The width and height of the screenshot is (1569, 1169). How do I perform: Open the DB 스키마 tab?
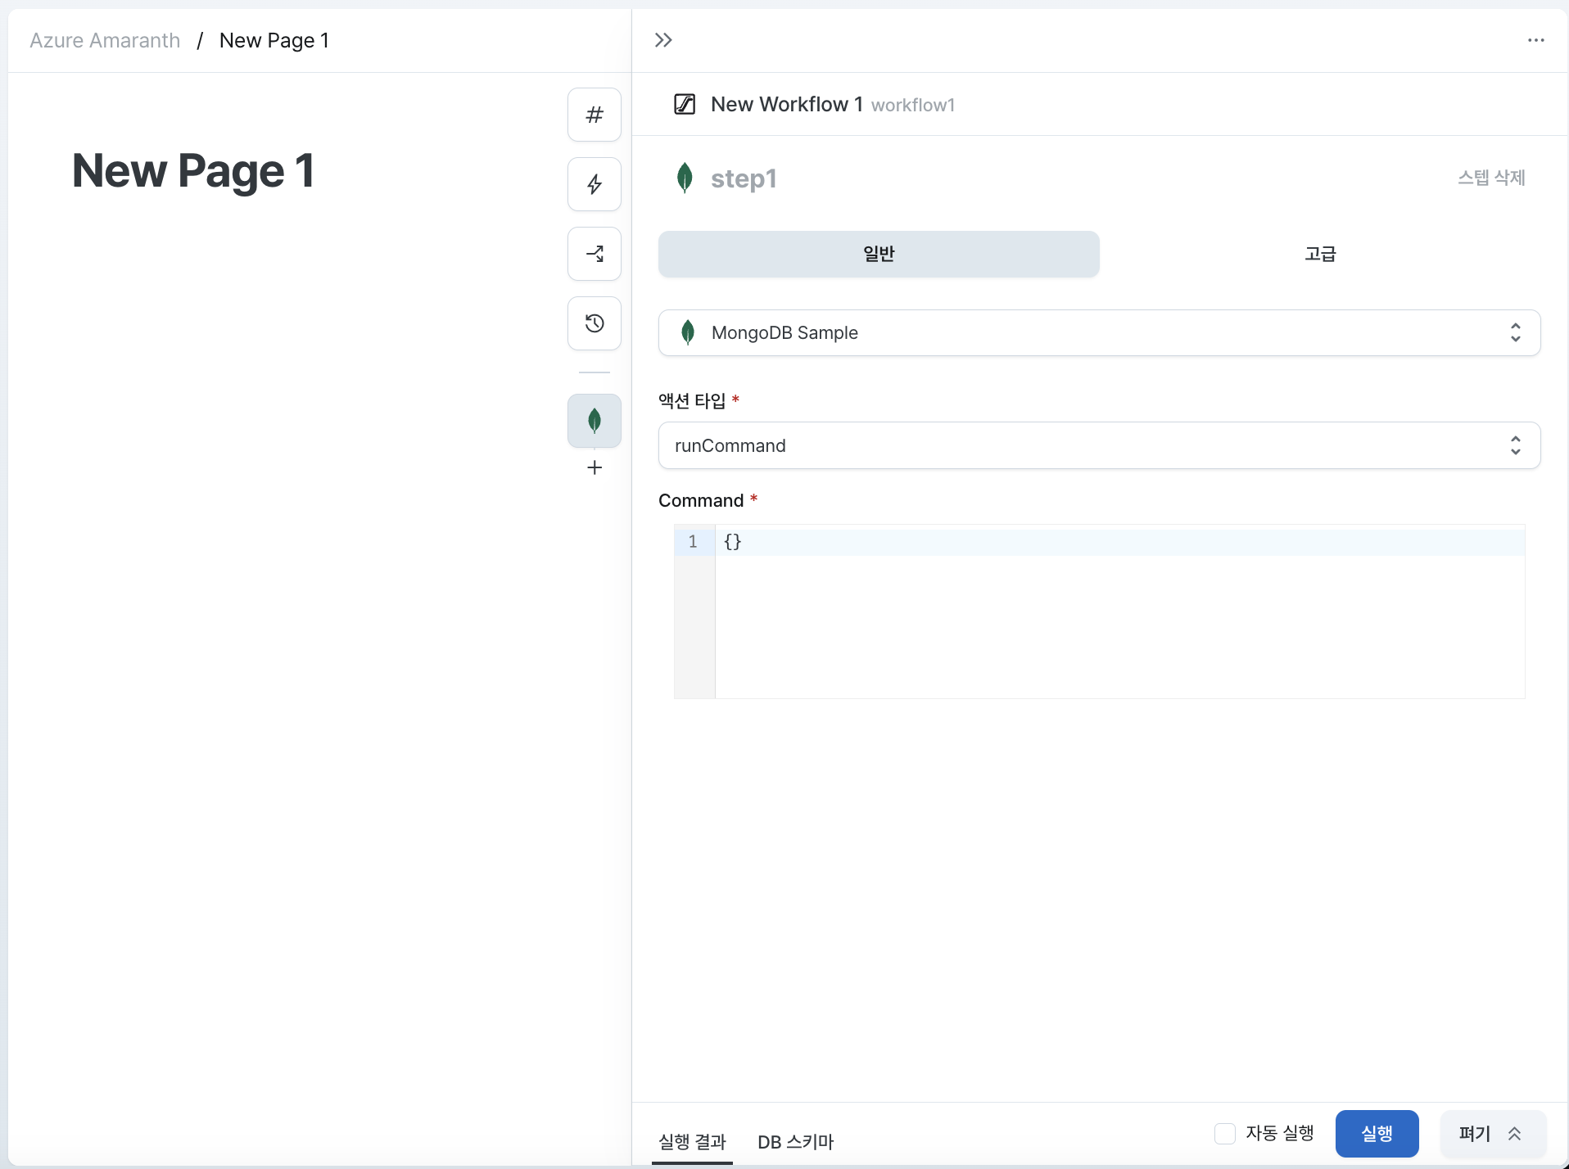[x=795, y=1141]
